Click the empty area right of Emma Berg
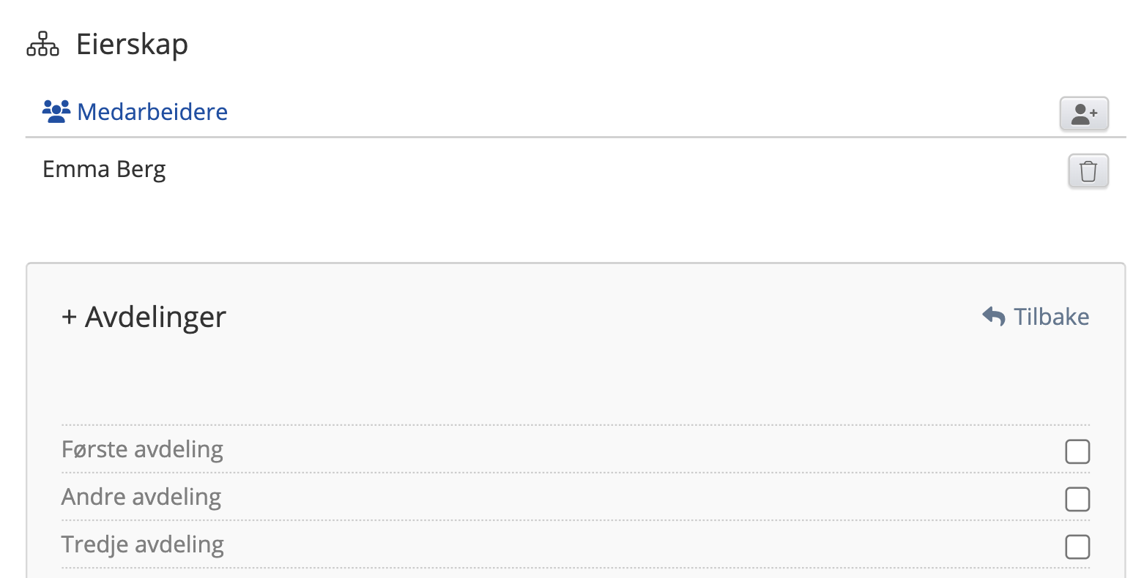Screen dimensions: 1144x578 coord(586,170)
